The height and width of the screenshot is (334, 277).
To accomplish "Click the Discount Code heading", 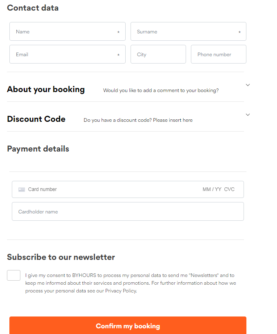I will click(x=36, y=119).
